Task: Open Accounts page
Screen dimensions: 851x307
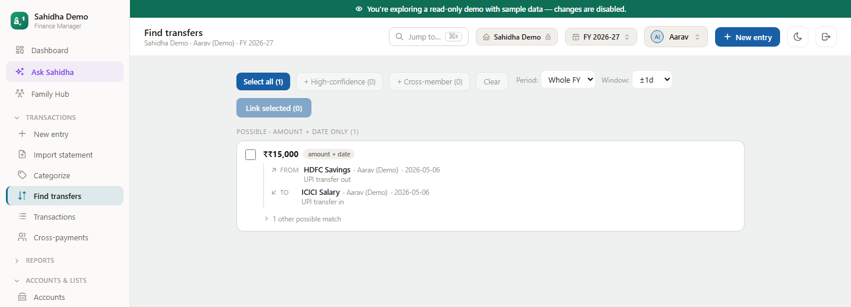Action: 65,297
